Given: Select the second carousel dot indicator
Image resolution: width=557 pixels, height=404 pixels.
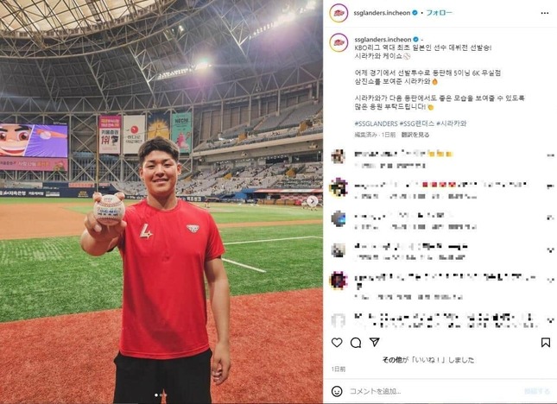Looking at the screenshot, I should [x=163, y=395].
